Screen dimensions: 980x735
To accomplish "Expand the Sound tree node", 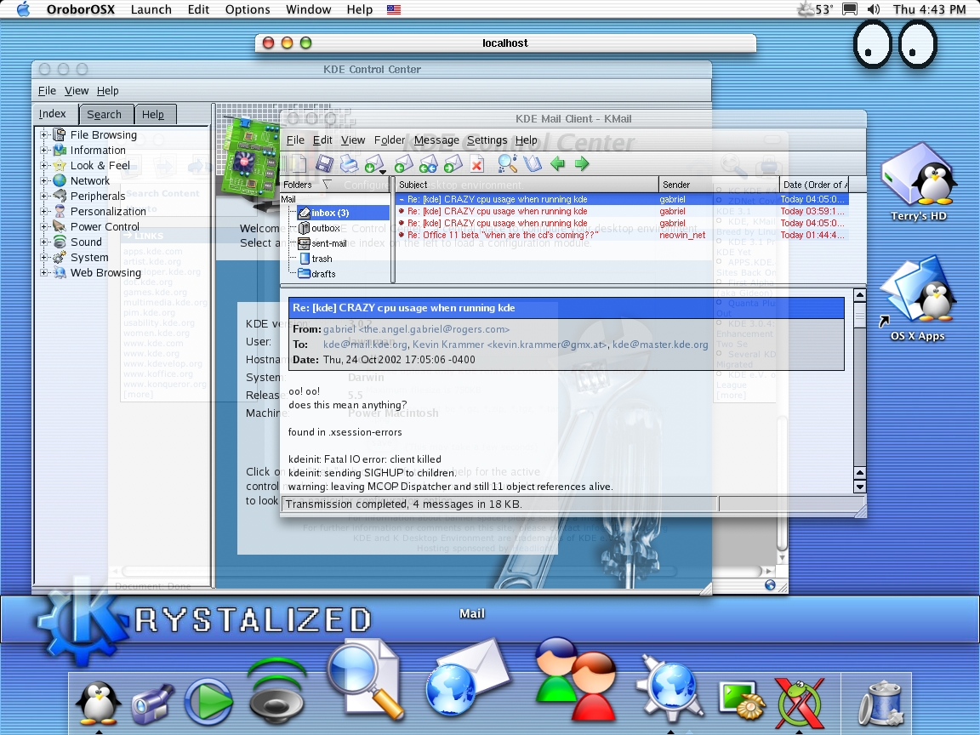I will point(43,242).
